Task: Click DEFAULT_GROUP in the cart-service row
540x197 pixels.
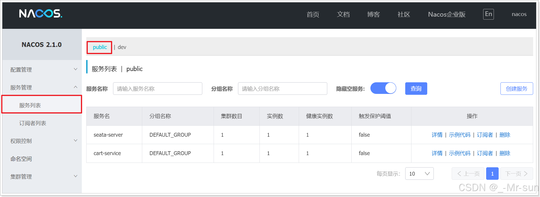Action: [170, 153]
